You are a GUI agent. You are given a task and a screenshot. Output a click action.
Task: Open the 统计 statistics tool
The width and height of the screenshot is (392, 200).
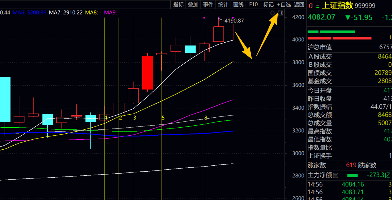tap(223, 4)
